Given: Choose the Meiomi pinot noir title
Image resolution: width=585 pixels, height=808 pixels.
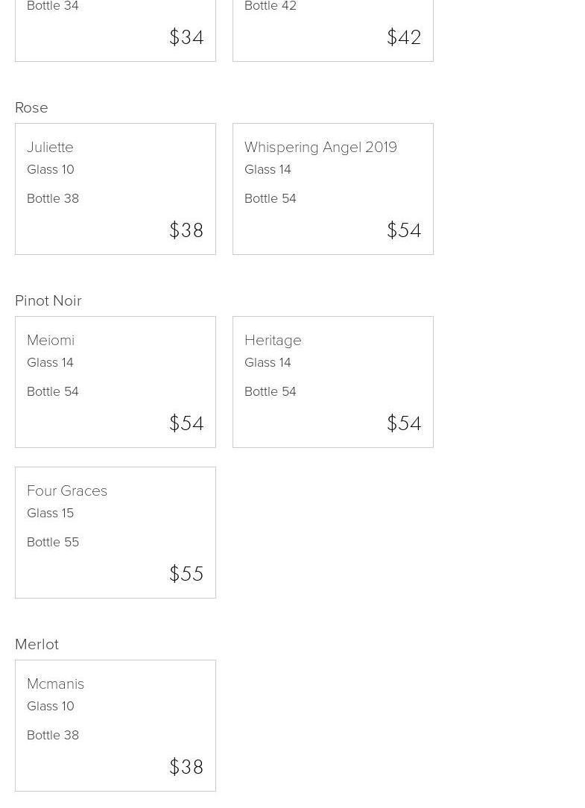Looking at the screenshot, I should [x=51, y=340].
